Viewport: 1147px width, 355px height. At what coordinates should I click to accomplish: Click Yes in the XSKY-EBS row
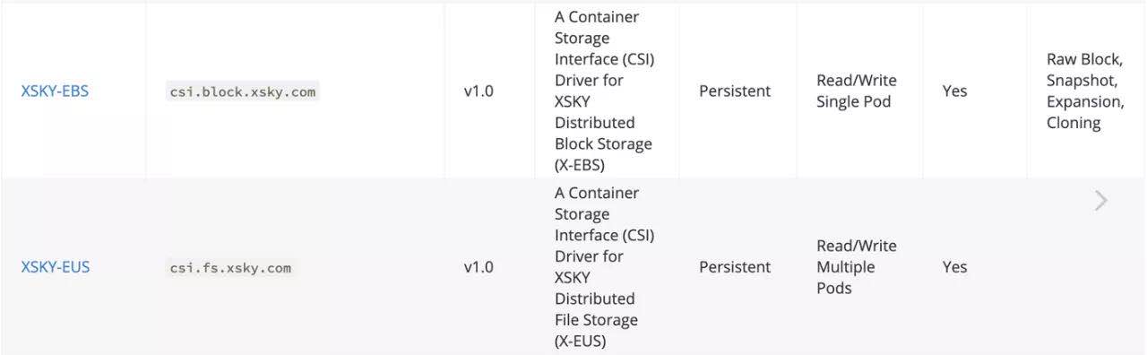[954, 91]
